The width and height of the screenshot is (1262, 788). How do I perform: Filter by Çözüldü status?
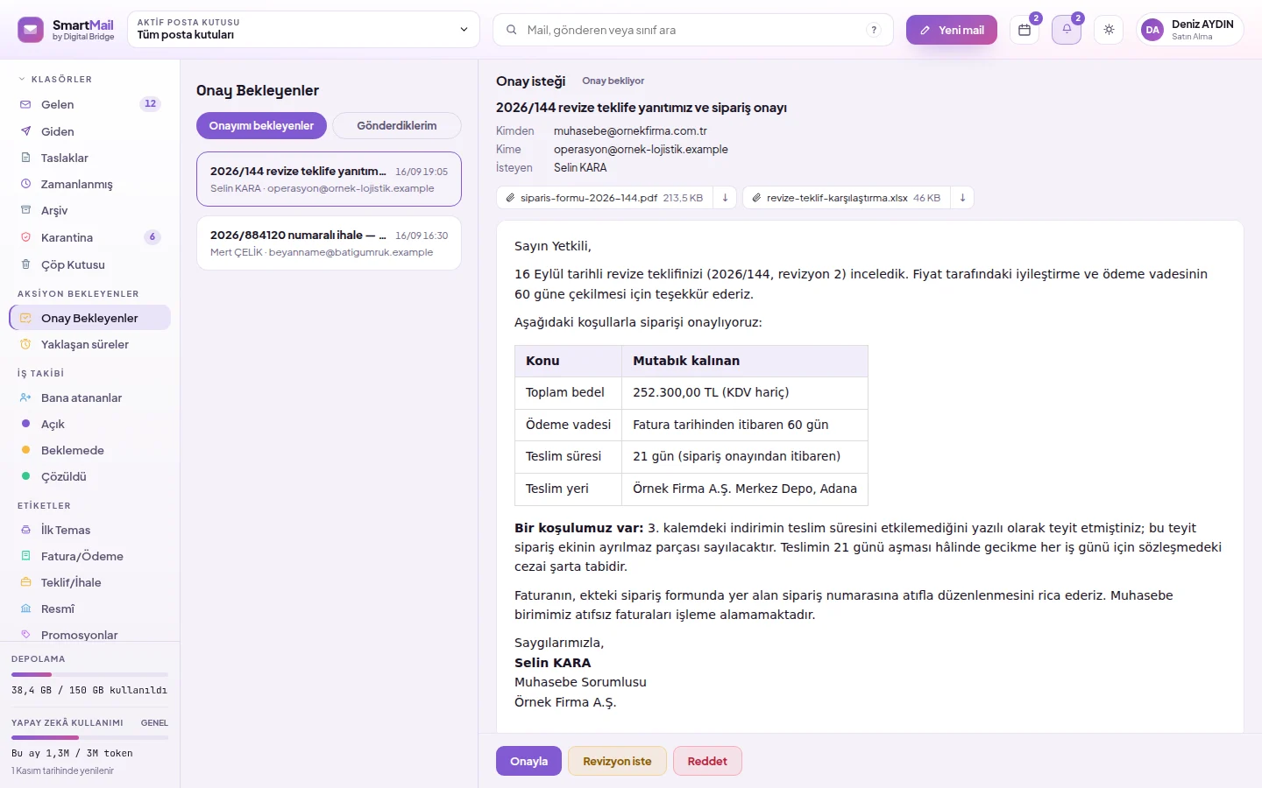coord(89,476)
